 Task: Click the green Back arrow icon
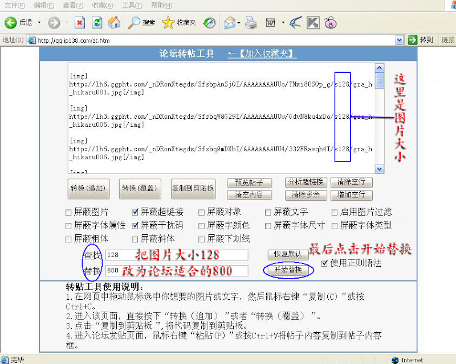[11, 22]
